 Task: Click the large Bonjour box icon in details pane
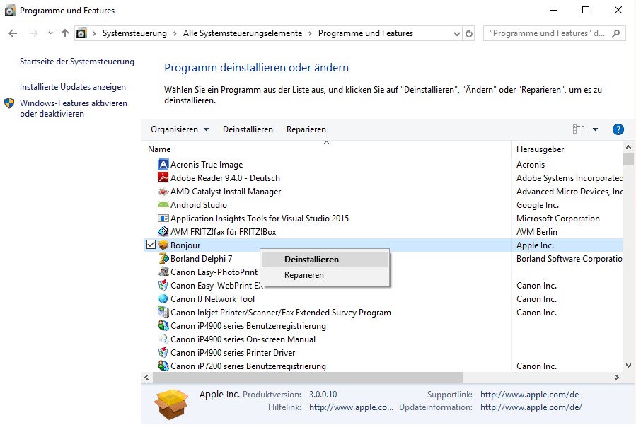coord(171,404)
